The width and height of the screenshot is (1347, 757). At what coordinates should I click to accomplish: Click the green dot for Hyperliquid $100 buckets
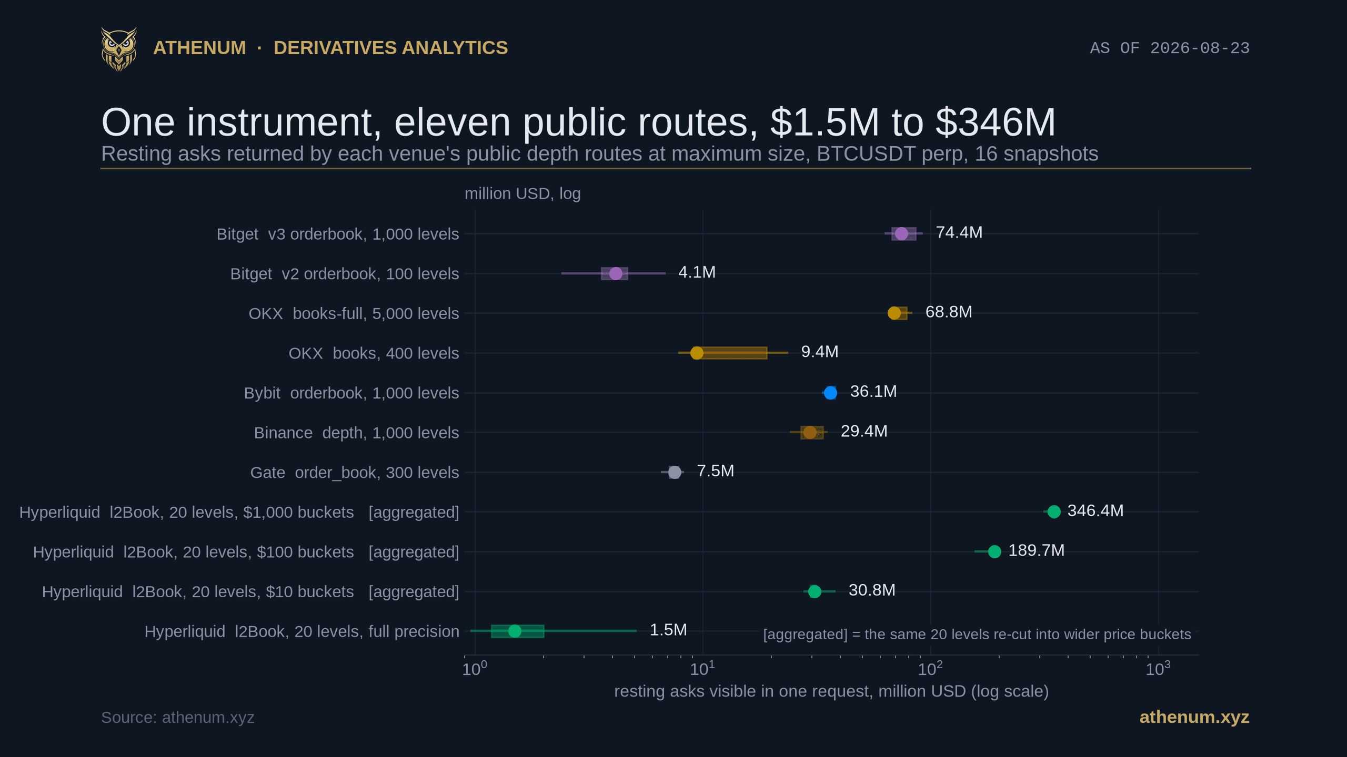click(994, 551)
